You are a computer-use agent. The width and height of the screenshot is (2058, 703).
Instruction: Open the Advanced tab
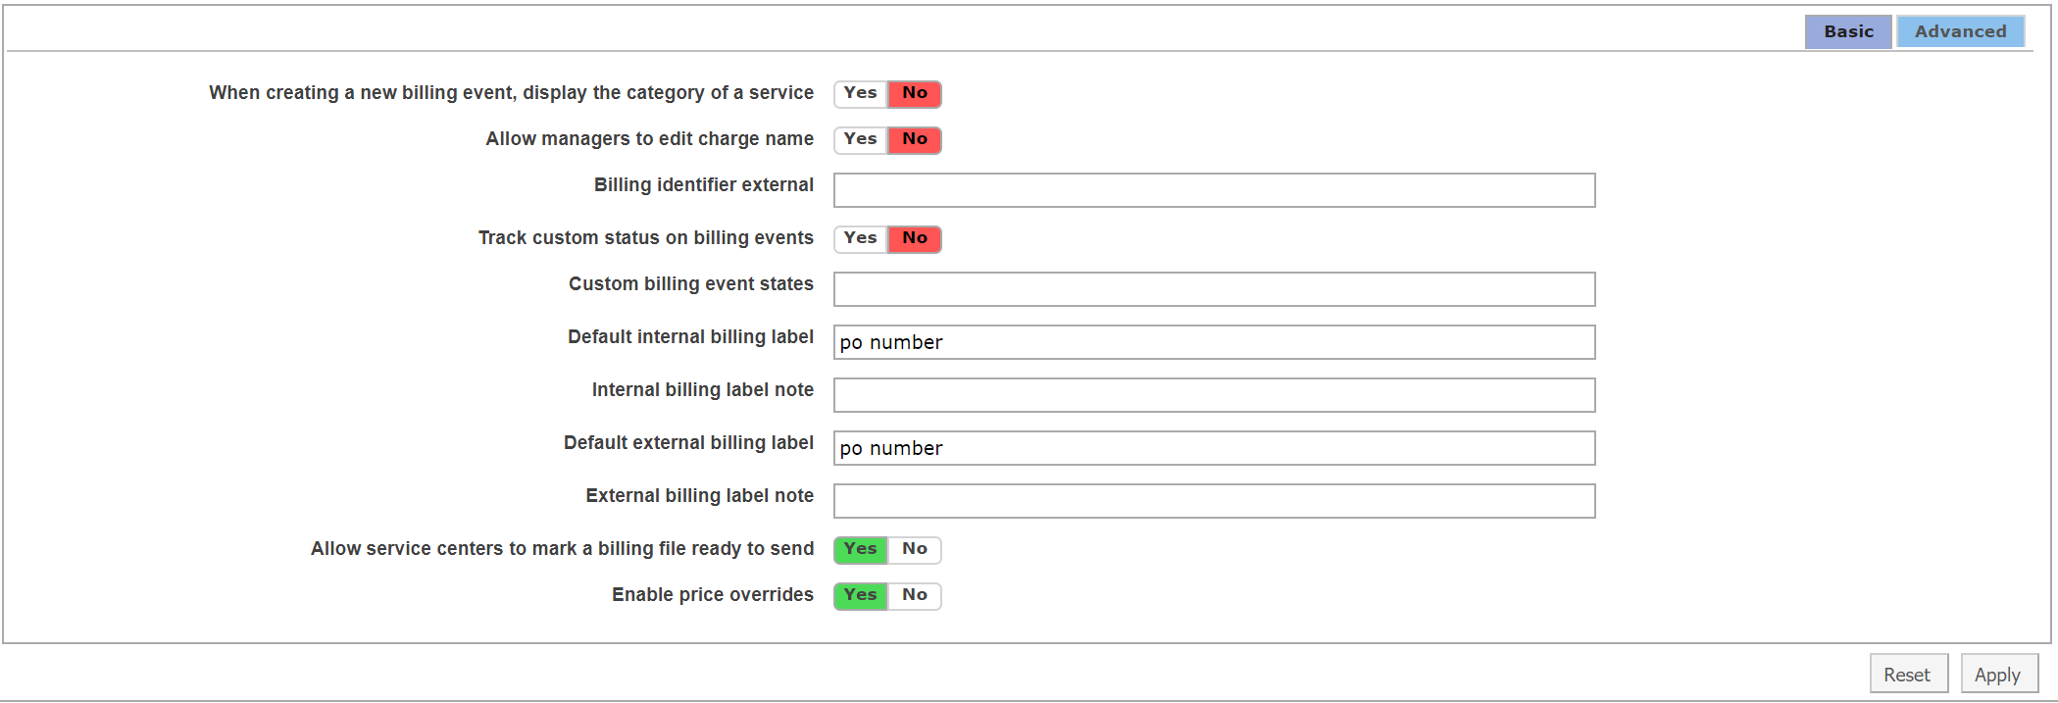click(x=1959, y=31)
